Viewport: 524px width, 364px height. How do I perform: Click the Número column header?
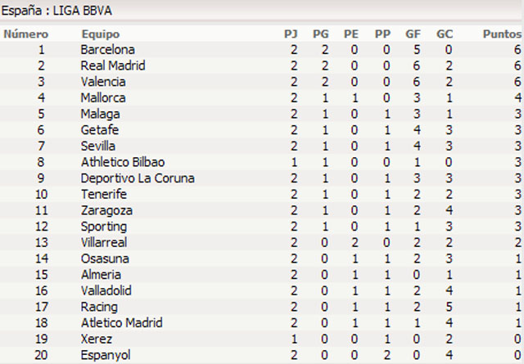click(x=26, y=34)
